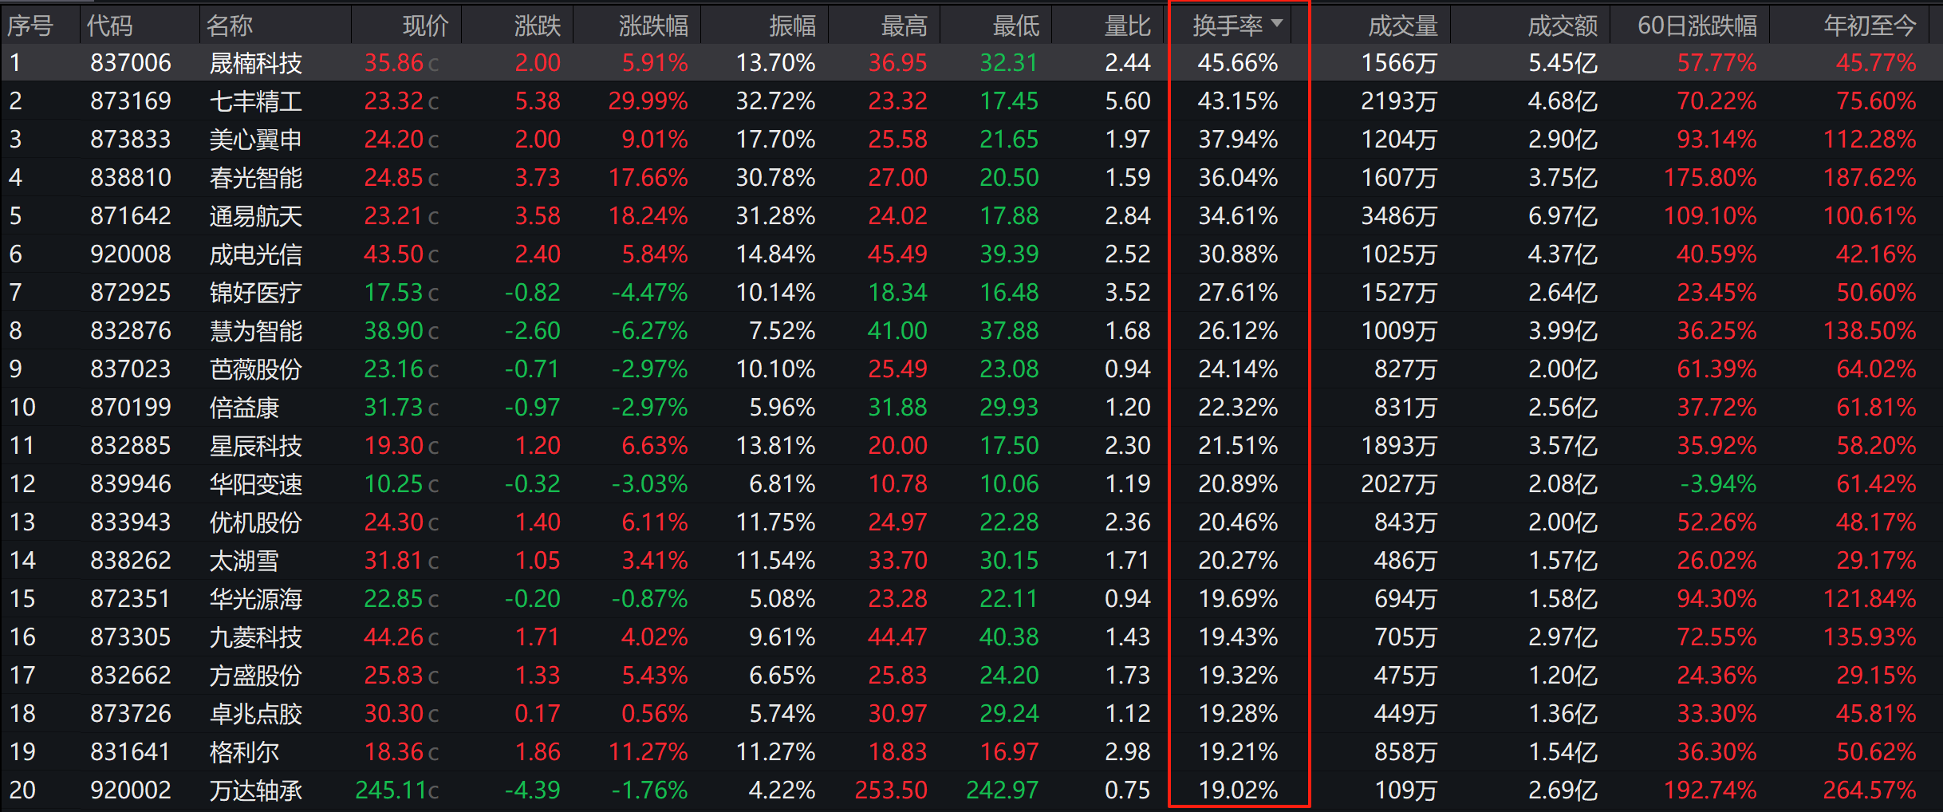Click the 名称 column header
The height and width of the screenshot is (812, 1943).
click(x=230, y=26)
